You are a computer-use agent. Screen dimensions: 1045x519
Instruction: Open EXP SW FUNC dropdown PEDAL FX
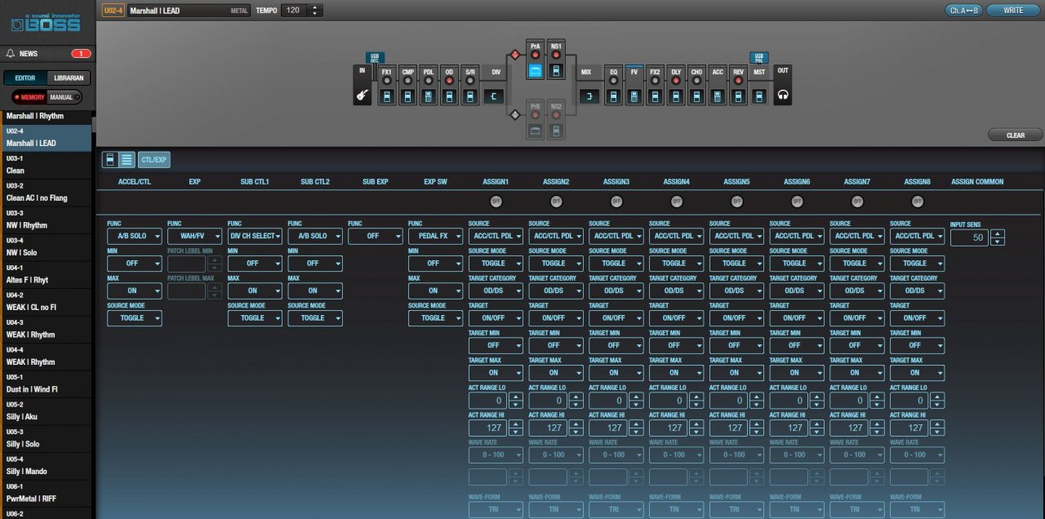[435, 237]
